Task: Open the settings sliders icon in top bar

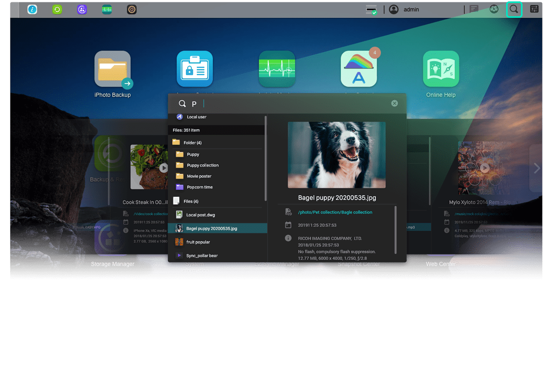Action: tap(534, 9)
